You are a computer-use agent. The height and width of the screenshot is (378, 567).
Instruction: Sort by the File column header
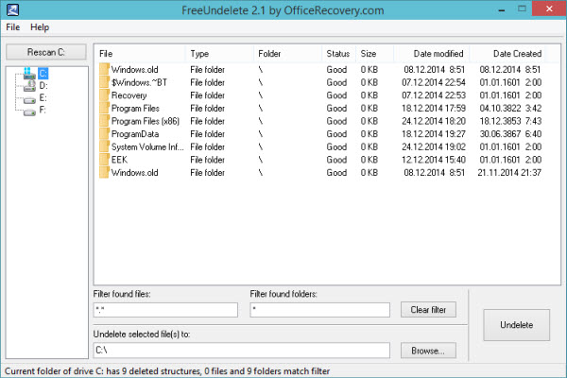click(x=140, y=54)
